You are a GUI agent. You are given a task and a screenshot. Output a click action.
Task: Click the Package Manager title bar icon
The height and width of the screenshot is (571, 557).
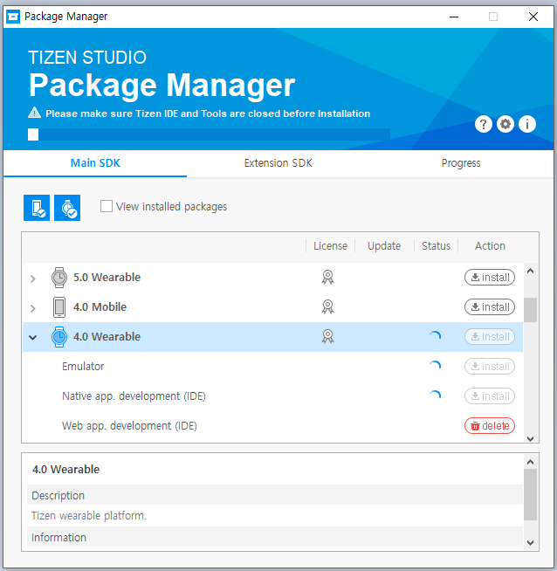[13, 17]
